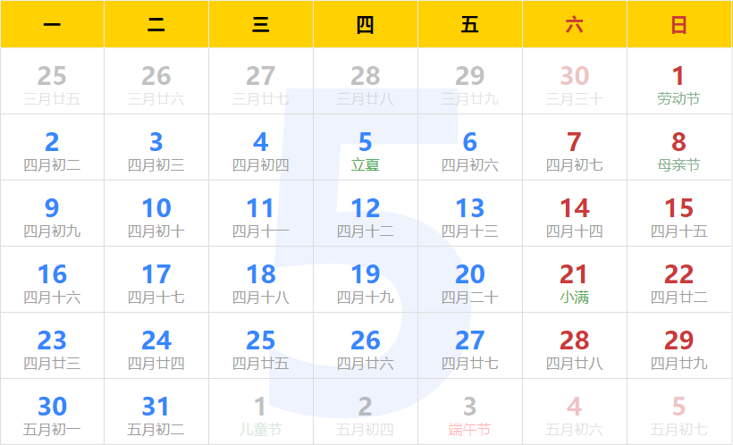Click the 一 Monday column header
Image resolution: width=733 pixels, height=445 pixels.
tap(52, 24)
